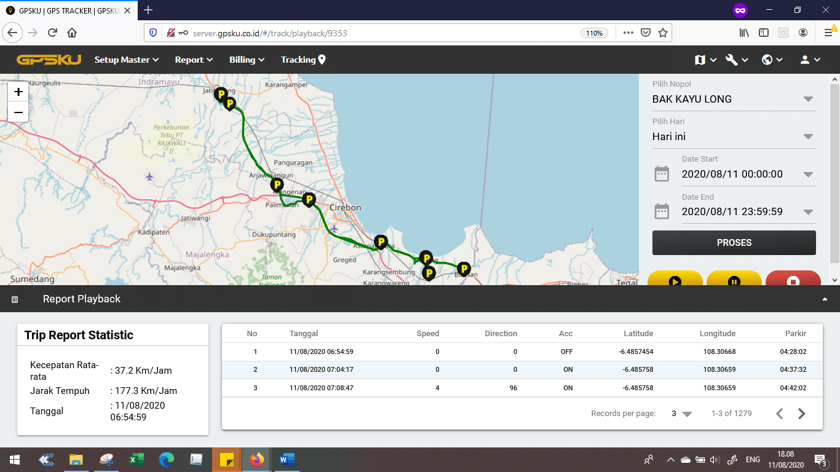Click the map zoom in plus button
The width and height of the screenshot is (840, 472).
18,92
